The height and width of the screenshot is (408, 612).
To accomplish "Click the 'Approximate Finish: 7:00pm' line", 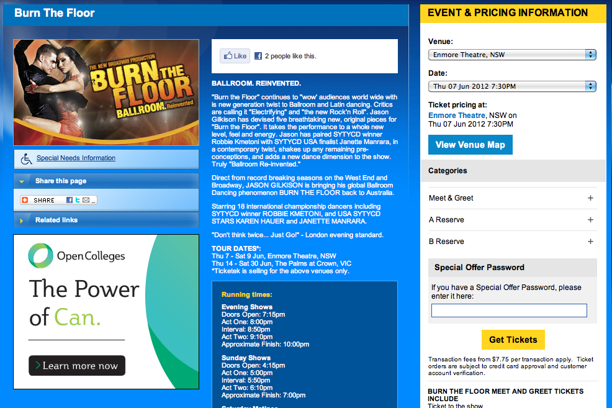I will (x=263, y=395).
